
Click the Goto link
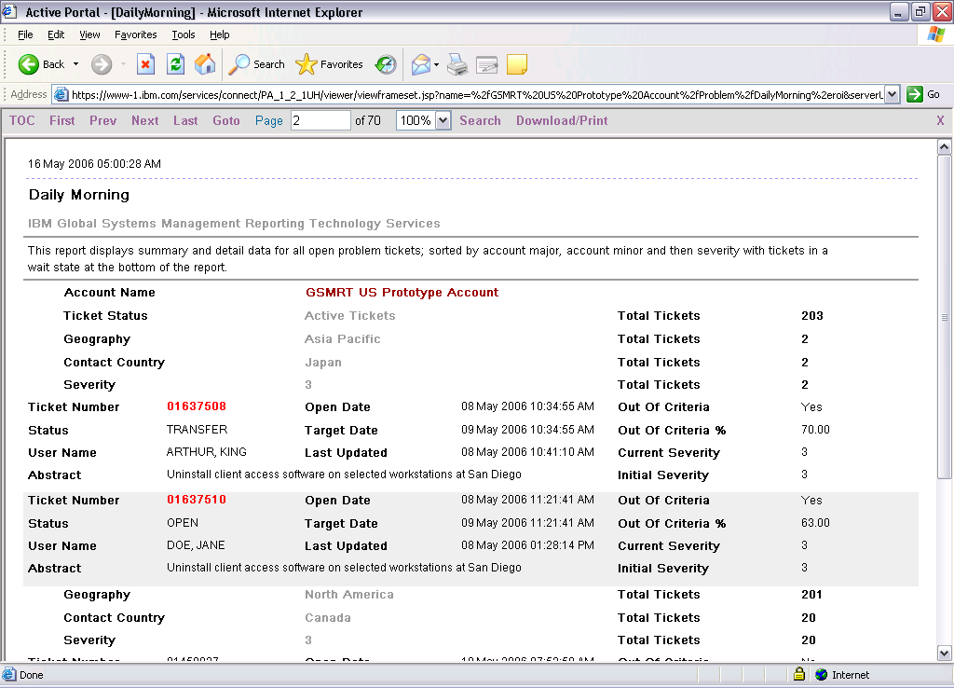click(x=226, y=120)
